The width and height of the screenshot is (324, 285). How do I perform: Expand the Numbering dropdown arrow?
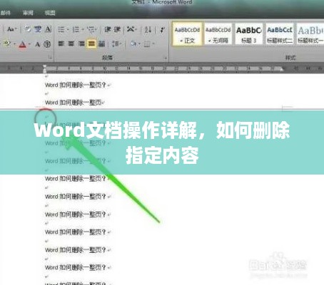(83, 30)
